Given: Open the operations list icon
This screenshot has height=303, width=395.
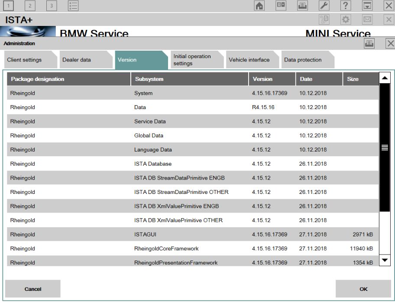Looking at the screenshot, I should (74, 6).
